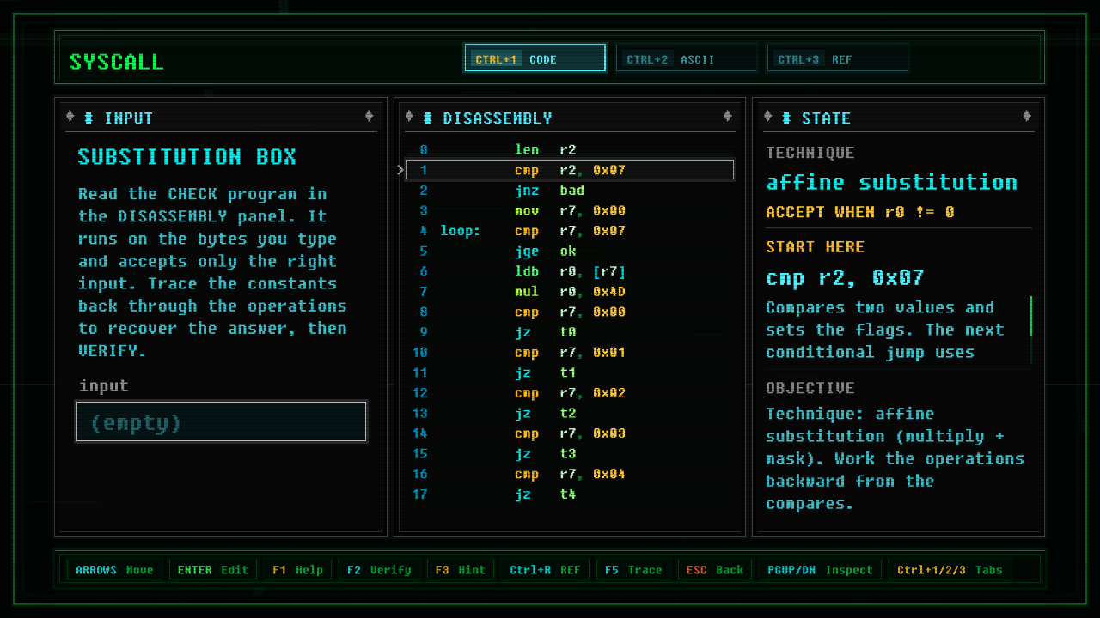
Task: Click the OBJECTIVE heading
Action: 810,388
